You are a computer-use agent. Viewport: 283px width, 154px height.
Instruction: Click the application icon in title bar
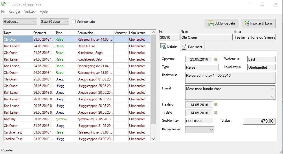click(x=4, y=4)
